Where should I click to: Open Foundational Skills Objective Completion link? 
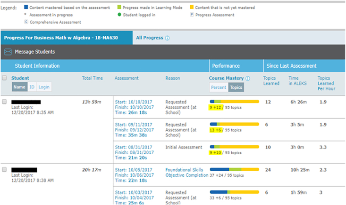(186, 172)
